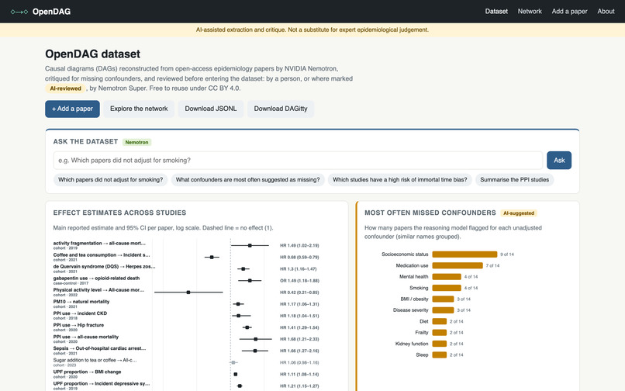Pick suggestion about papers not adjusting for smoking
Screen dimensions: 625x391
[x=110, y=179]
